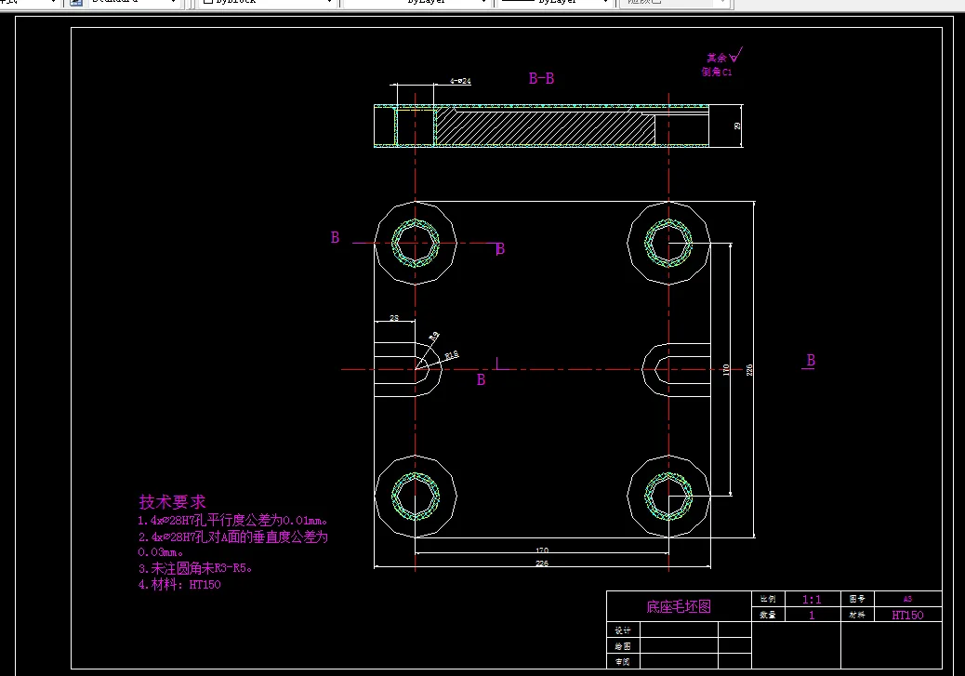The image size is (965, 676).
Task: Select requirement line about 垂直度公差为
Action: point(232,537)
